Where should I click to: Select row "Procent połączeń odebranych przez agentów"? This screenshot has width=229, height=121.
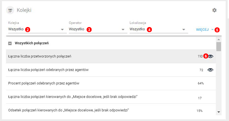click(111, 83)
